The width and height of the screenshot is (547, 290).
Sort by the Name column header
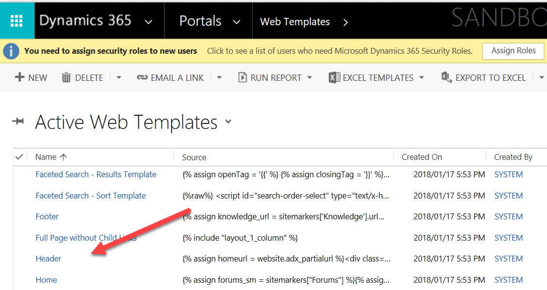pos(46,157)
